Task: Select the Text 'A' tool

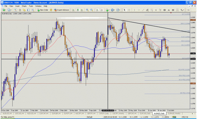Action: pos(156,10)
